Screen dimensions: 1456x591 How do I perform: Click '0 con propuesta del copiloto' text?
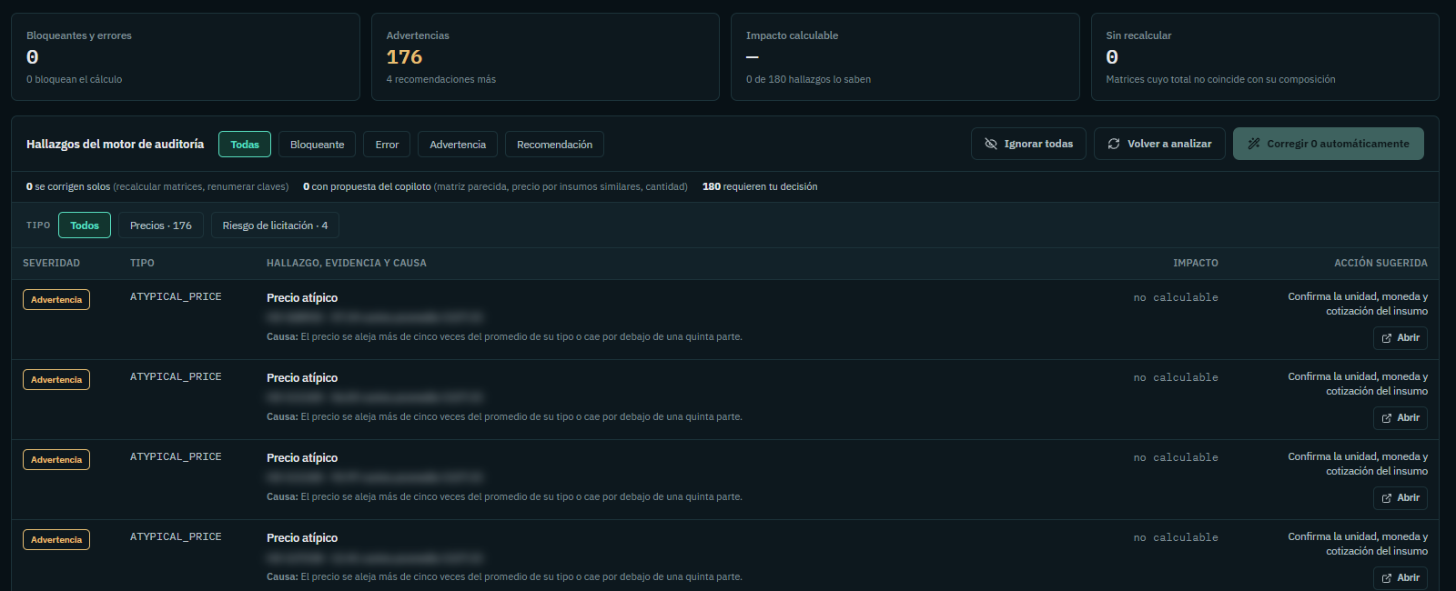click(367, 186)
